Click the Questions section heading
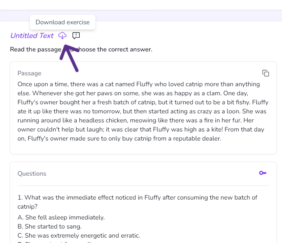 32,173
